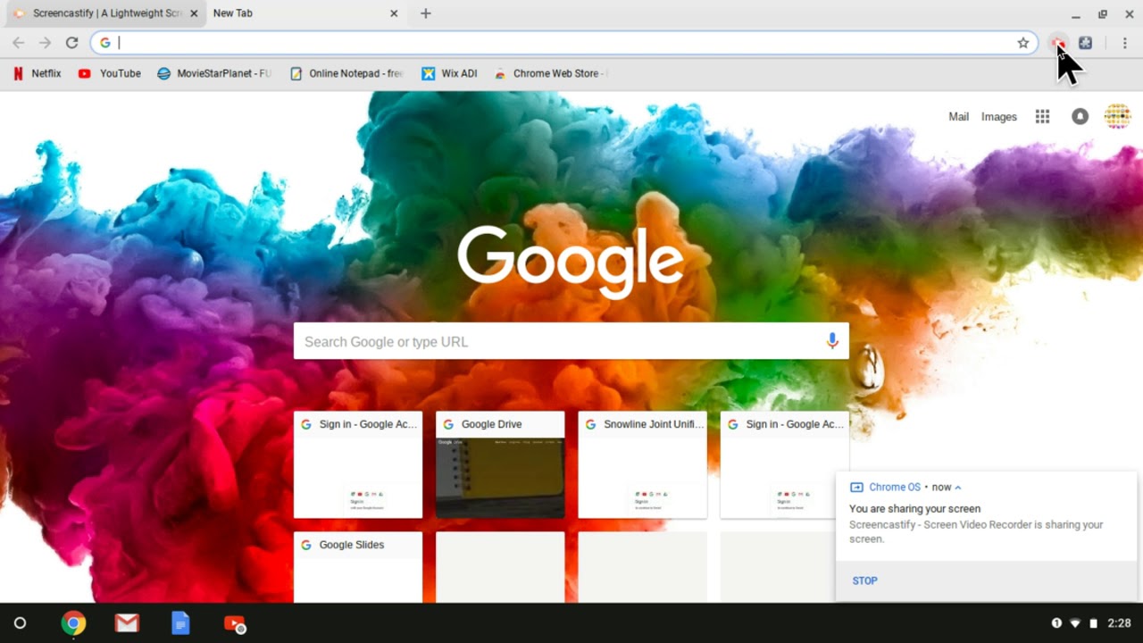The image size is (1143, 643).
Task: Open the Google Drive shortcut thumbnail
Action: (x=499, y=464)
